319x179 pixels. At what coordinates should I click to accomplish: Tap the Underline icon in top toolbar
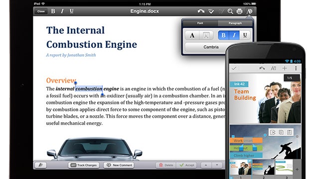pos(71,11)
